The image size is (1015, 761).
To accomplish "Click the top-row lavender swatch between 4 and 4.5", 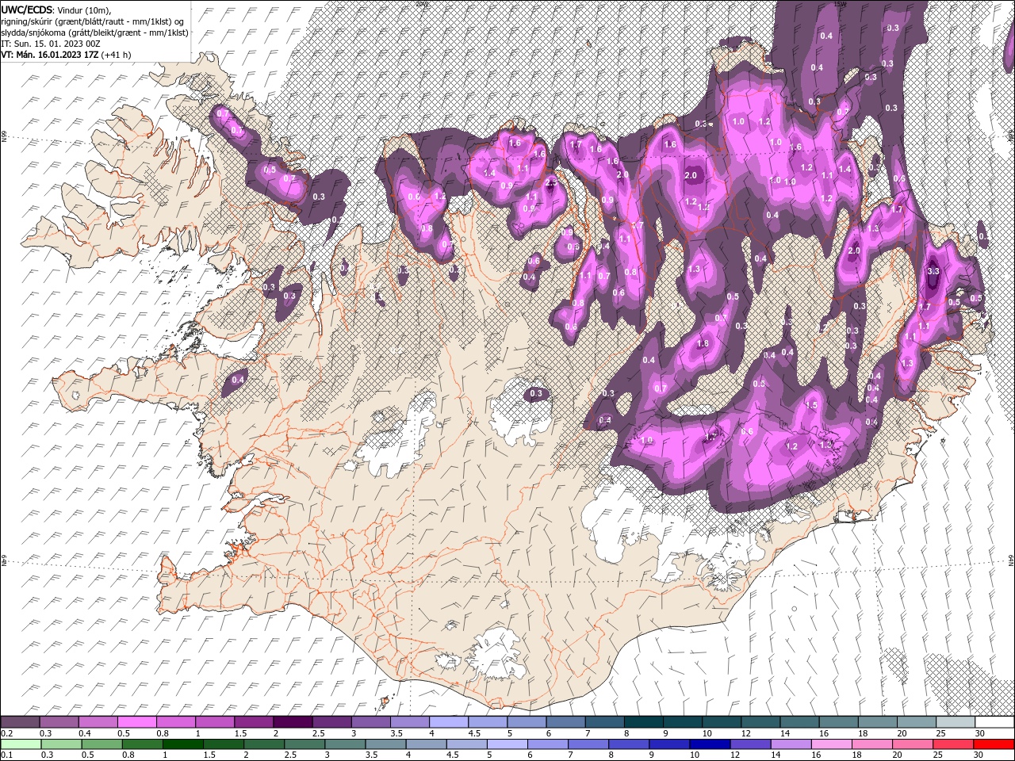I will point(448,722).
